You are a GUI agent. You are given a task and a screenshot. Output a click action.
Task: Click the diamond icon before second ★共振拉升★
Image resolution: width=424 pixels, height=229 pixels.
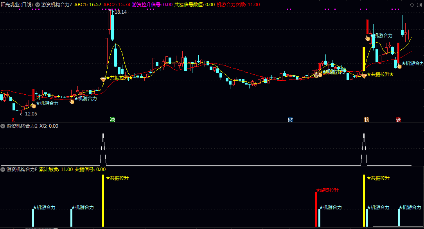(x=364, y=76)
